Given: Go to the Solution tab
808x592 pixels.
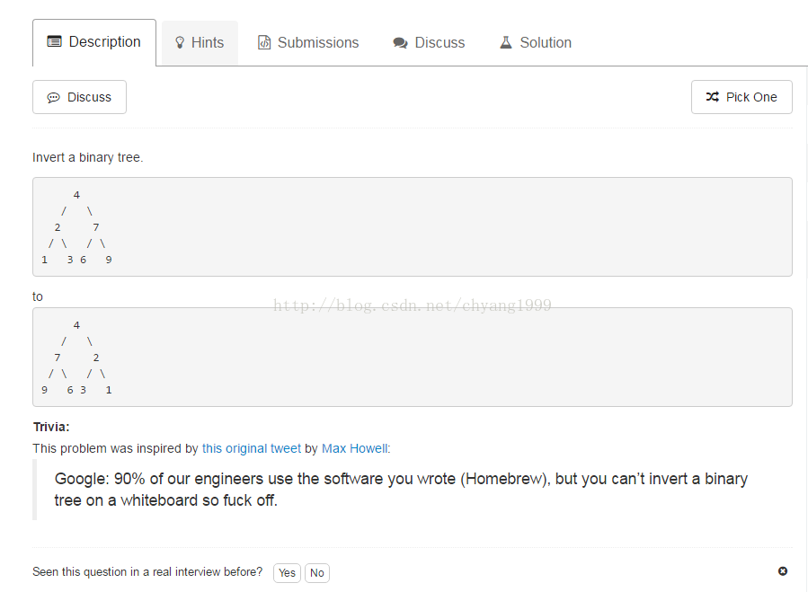Looking at the screenshot, I should 536,42.
